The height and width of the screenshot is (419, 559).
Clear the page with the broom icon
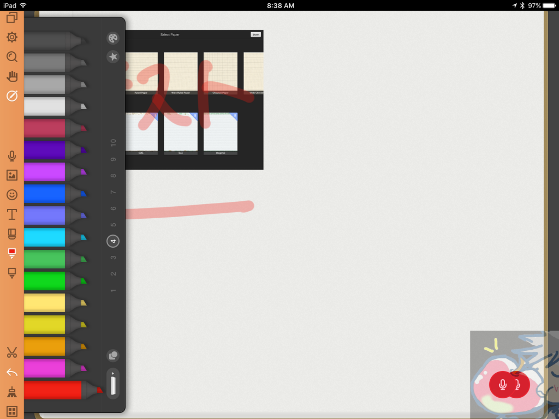pyautogui.click(x=11, y=392)
